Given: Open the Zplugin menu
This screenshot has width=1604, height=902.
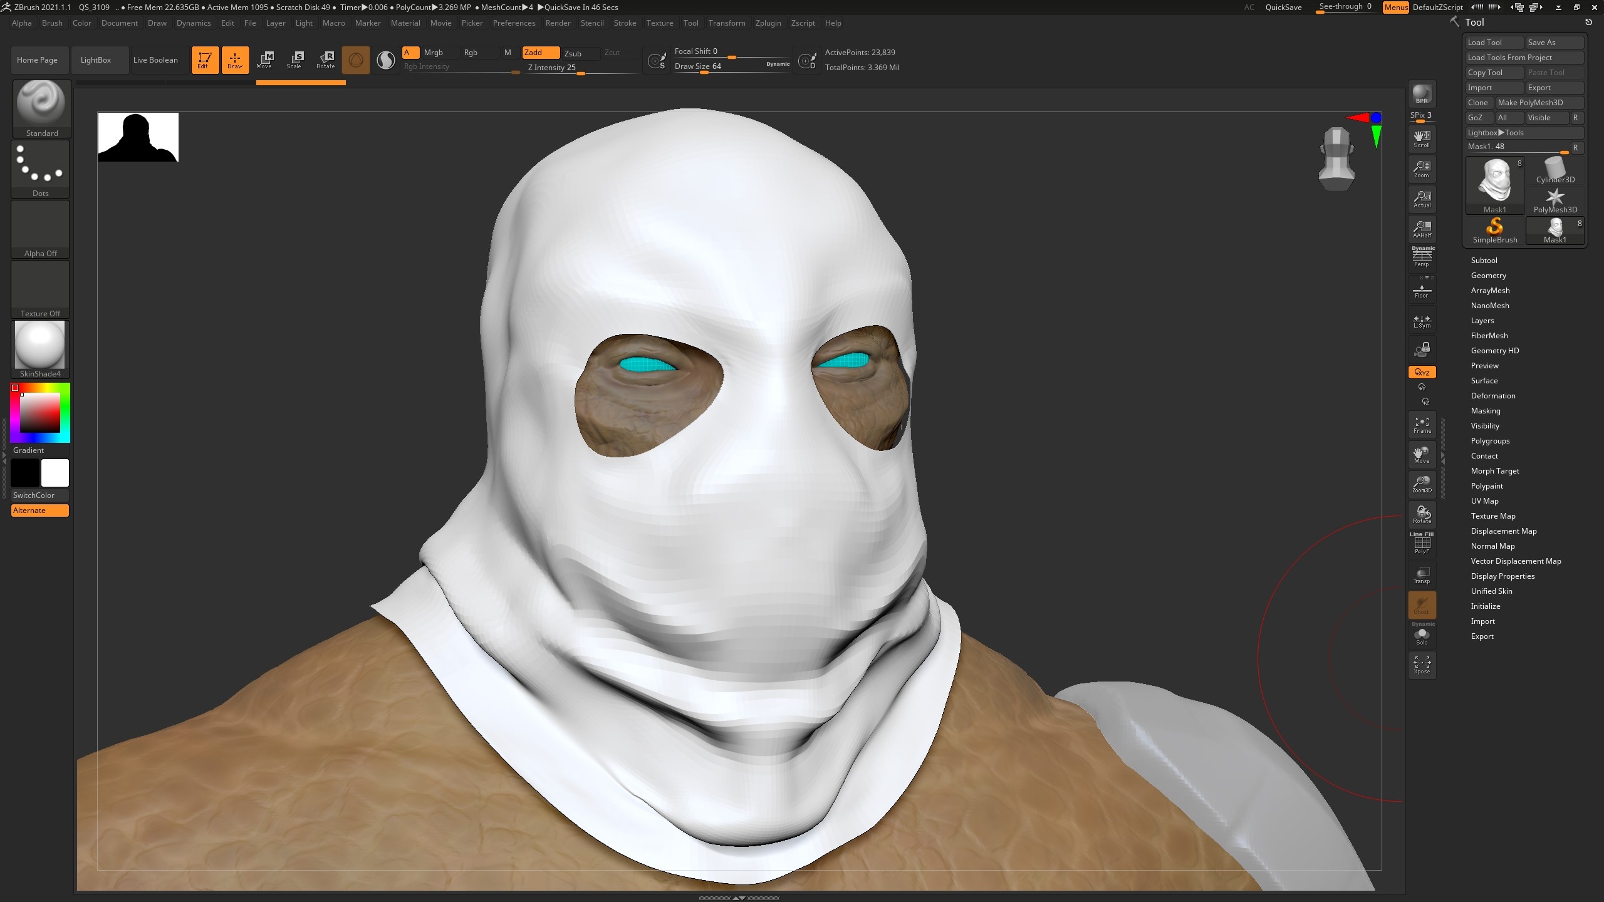Looking at the screenshot, I should tap(768, 23).
